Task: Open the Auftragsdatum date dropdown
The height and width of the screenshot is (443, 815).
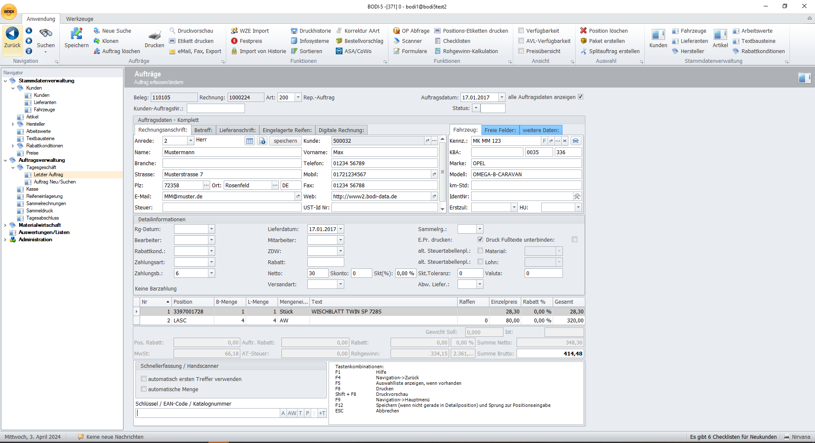Action: coord(502,97)
